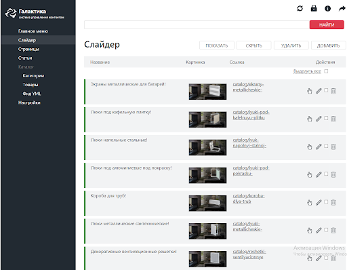Open the info icon in top toolbar
The width and height of the screenshot is (347, 270).
(x=327, y=9)
